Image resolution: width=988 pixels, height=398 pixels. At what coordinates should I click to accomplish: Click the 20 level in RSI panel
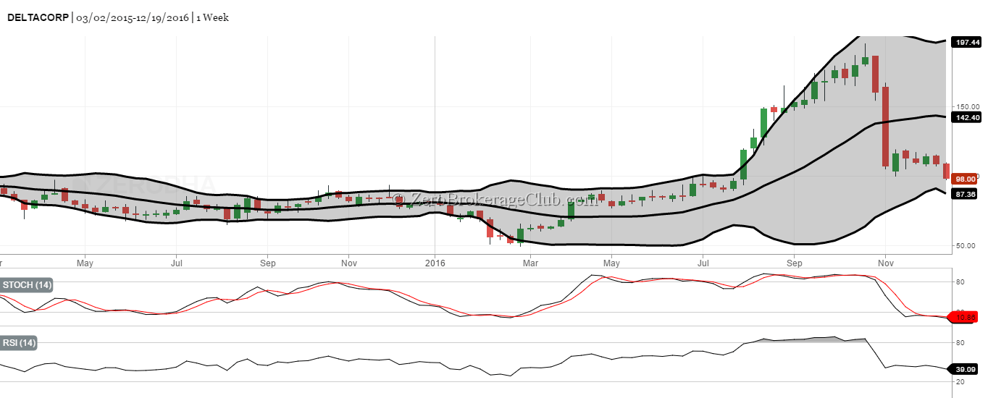click(x=960, y=381)
